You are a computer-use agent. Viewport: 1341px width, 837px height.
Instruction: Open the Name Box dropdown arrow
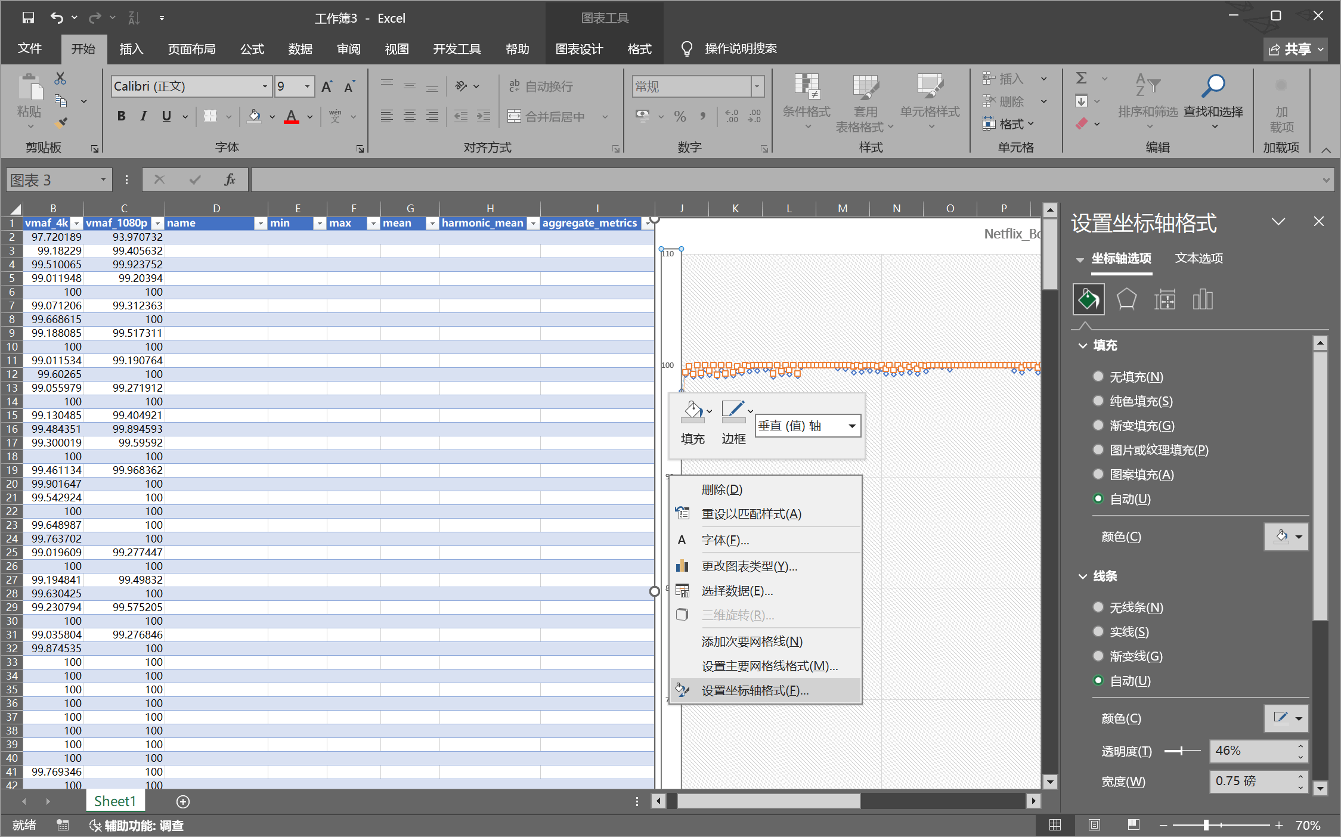tap(103, 179)
